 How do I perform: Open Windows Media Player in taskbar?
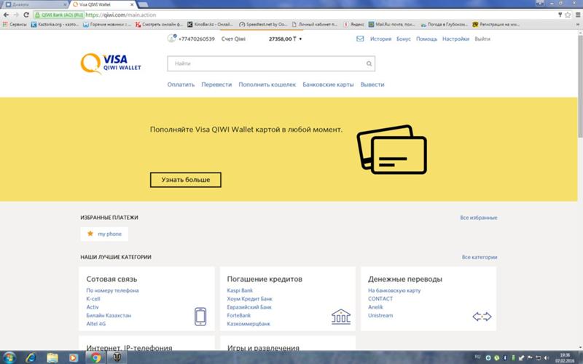pyautogui.click(x=74, y=357)
